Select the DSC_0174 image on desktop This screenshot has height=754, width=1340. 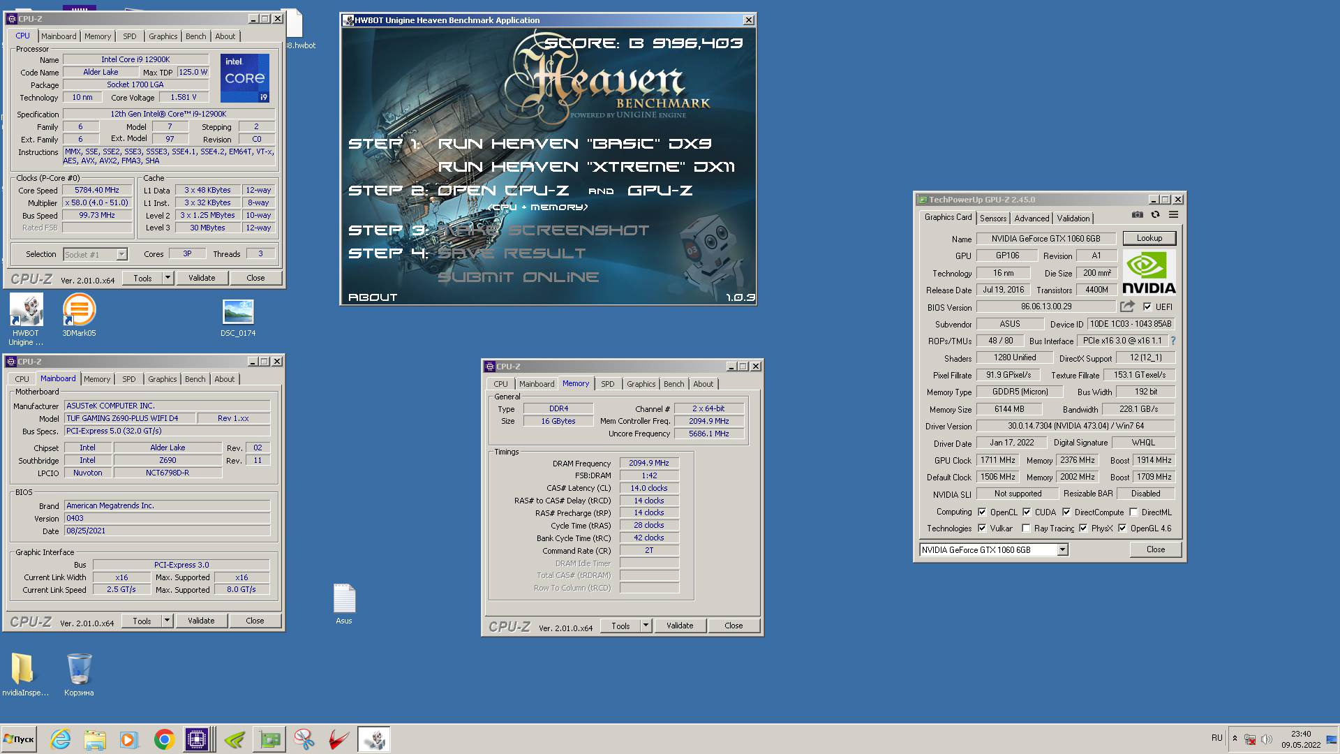point(238,318)
